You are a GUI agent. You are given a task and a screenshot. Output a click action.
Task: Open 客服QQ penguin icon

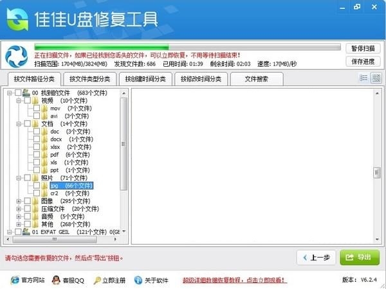56,280
